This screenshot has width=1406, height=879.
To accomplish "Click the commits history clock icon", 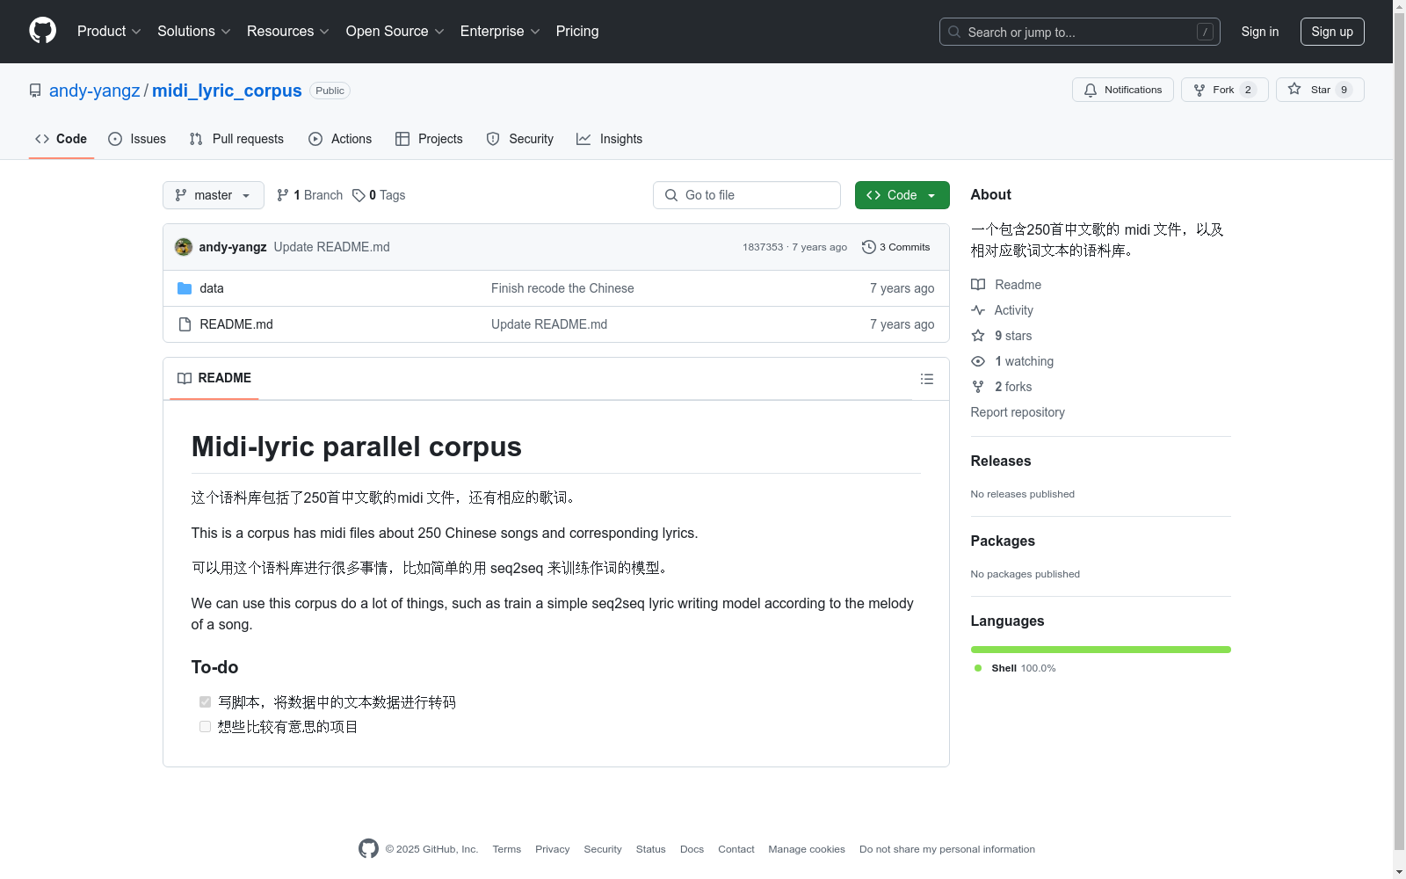I will click(x=869, y=247).
